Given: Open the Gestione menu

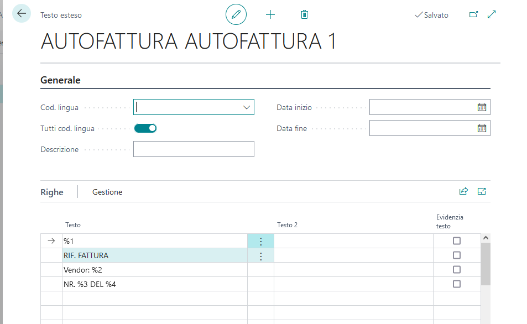Looking at the screenshot, I should (x=107, y=192).
